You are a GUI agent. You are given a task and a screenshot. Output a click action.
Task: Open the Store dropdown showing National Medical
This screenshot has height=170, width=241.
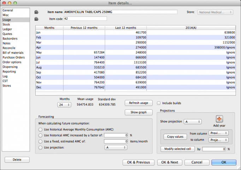215,12
